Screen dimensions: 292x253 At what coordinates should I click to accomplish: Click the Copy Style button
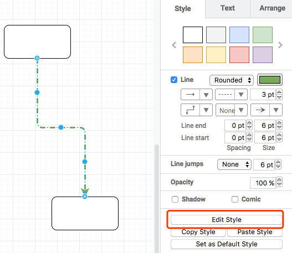click(198, 232)
